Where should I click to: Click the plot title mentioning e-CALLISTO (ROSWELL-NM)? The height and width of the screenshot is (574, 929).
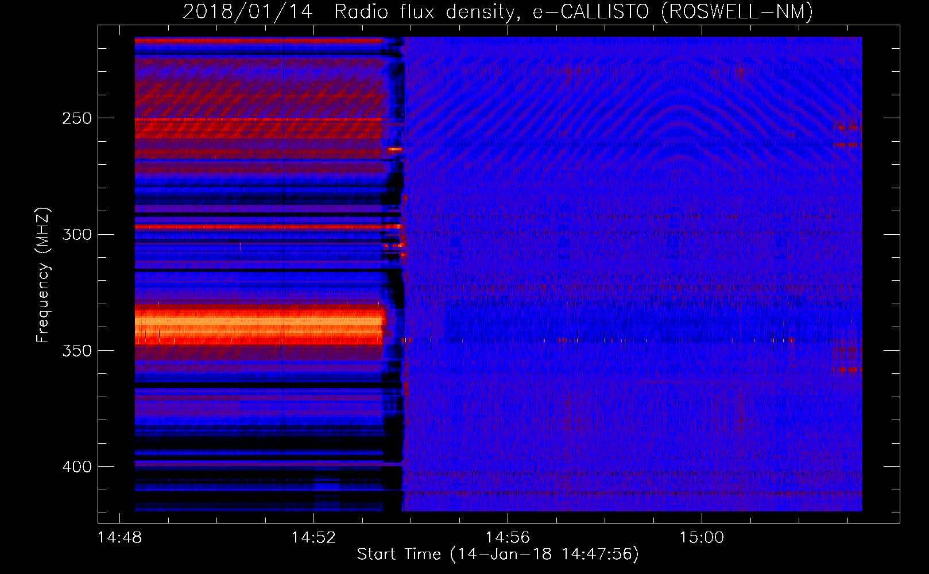coord(498,11)
